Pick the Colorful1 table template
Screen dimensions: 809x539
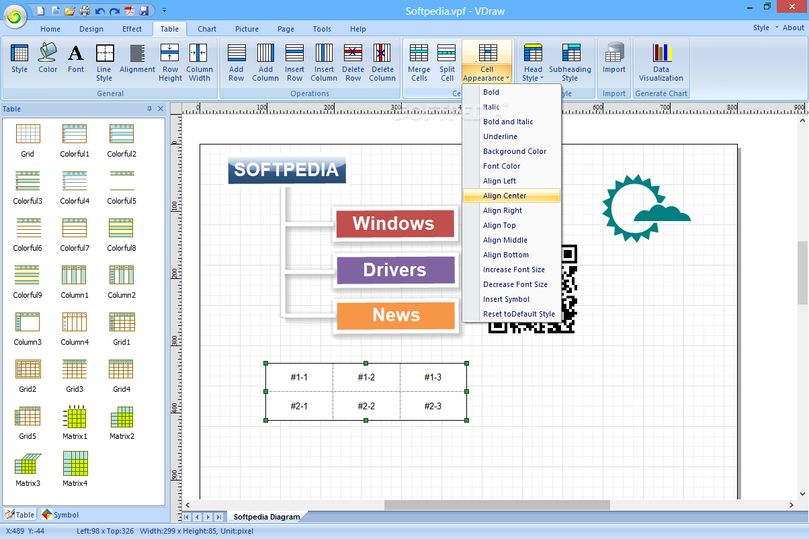click(x=74, y=140)
